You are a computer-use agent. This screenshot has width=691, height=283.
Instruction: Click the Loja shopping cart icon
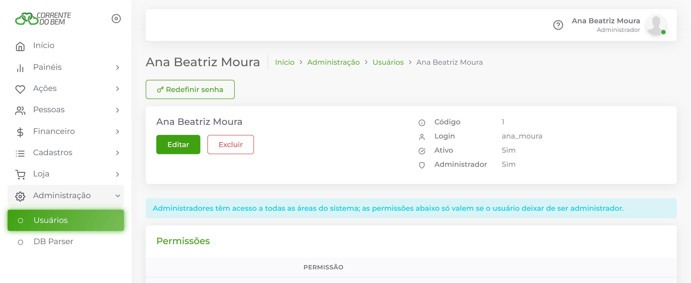tap(20, 174)
